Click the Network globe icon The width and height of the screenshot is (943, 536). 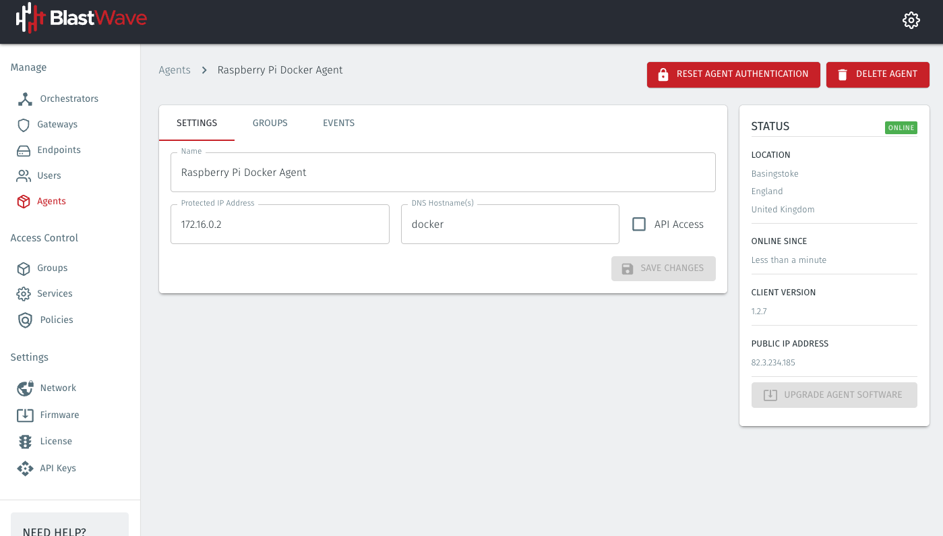(x=25, y=388)
